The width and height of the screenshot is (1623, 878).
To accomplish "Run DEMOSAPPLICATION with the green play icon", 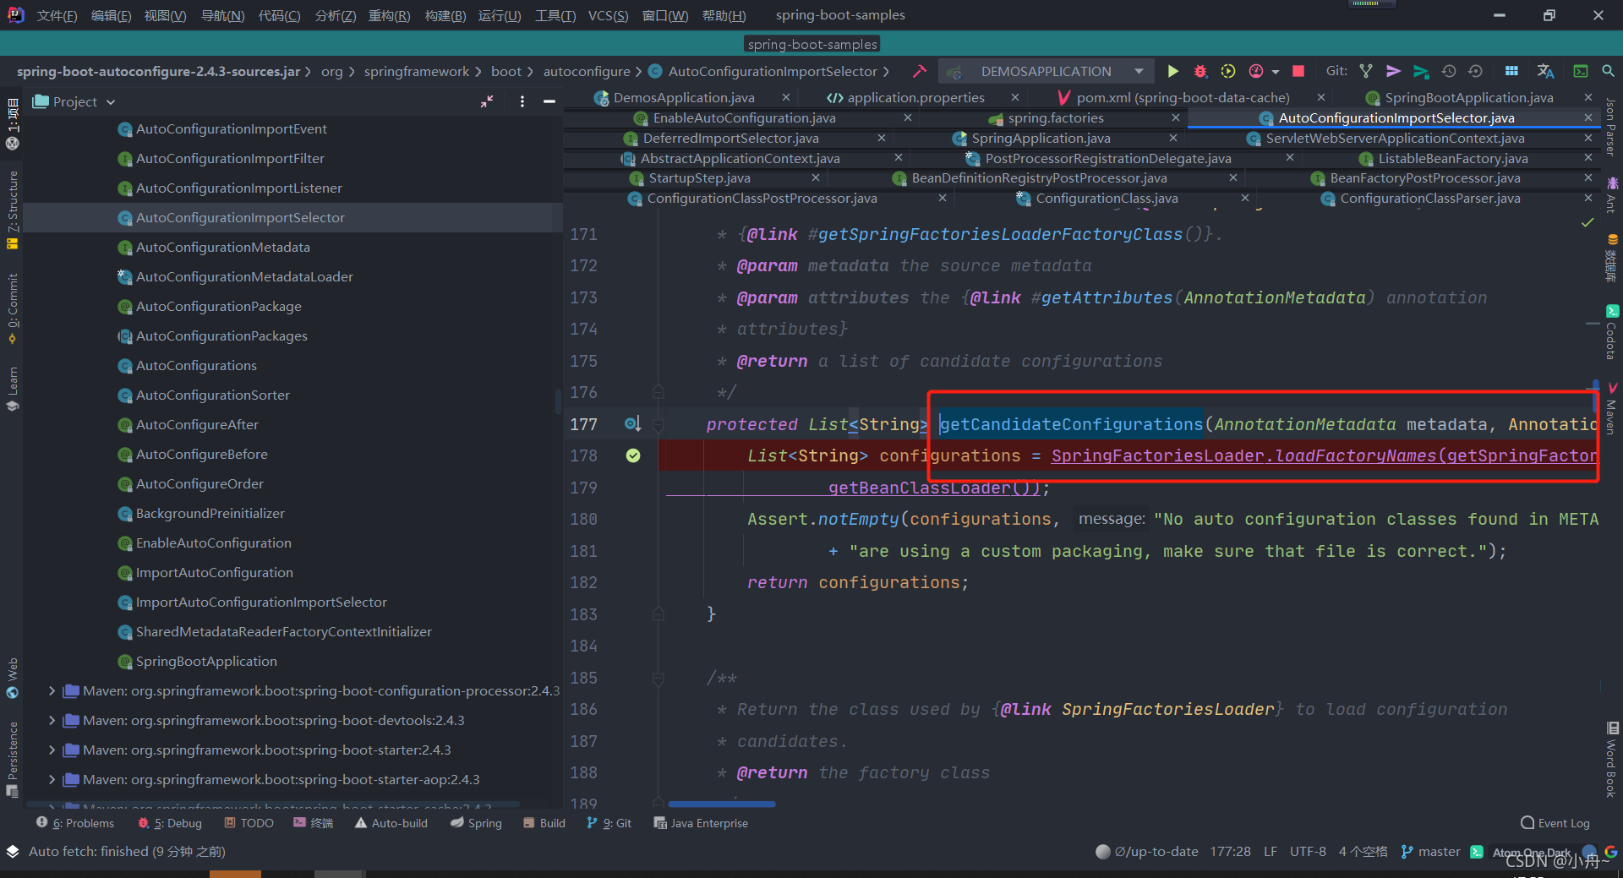I will 1172,71.
